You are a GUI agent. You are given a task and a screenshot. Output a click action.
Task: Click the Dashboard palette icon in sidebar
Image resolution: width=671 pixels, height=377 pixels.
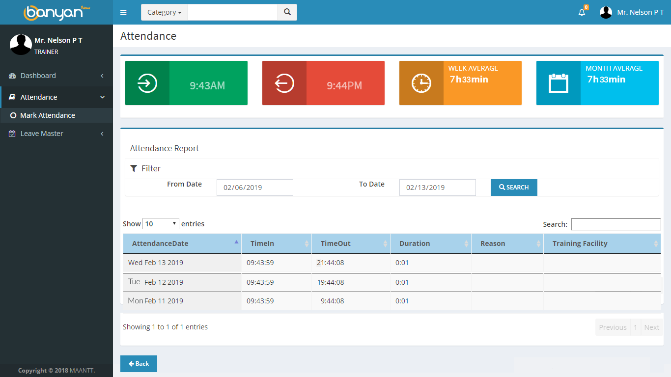click(13, 76)
